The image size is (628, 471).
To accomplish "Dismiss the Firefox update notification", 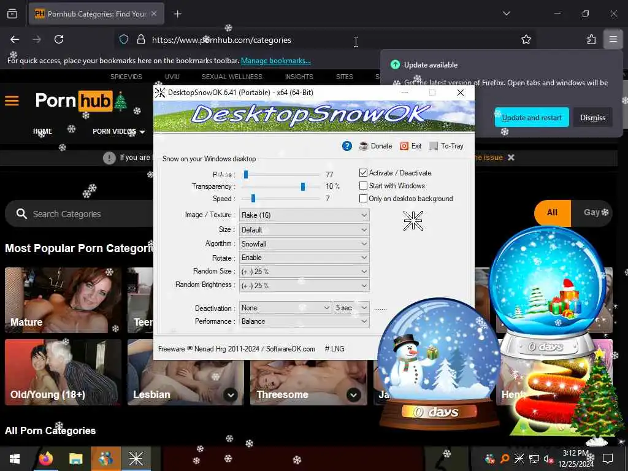I will tap(592, 117).
